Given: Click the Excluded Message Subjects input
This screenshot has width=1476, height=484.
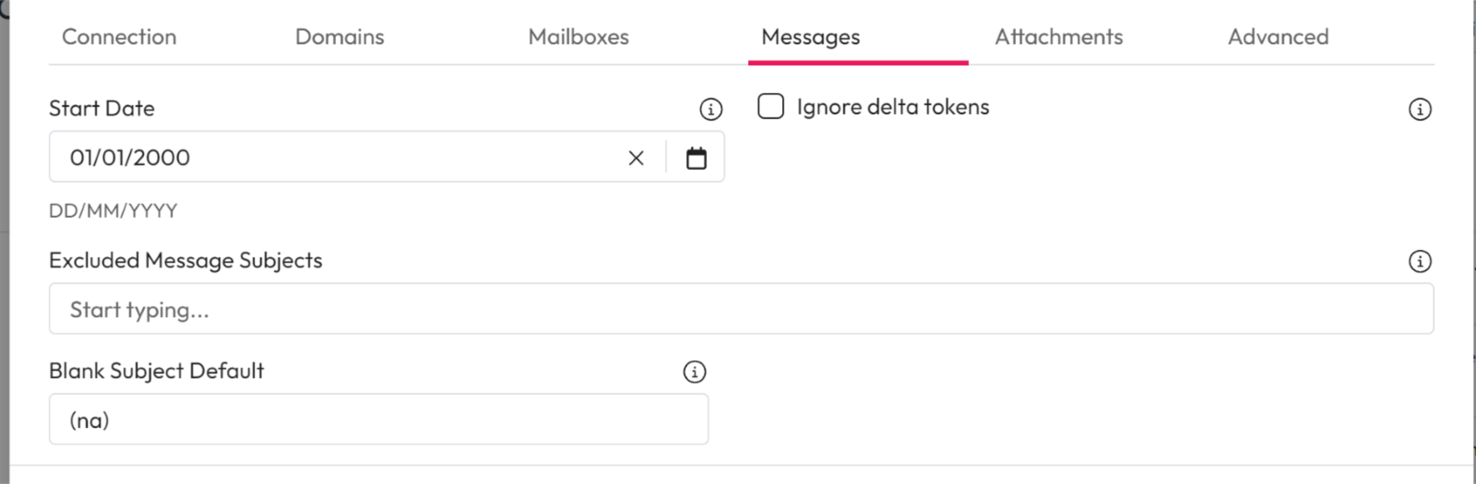Looking at the screenshot, I should point(741,309).
